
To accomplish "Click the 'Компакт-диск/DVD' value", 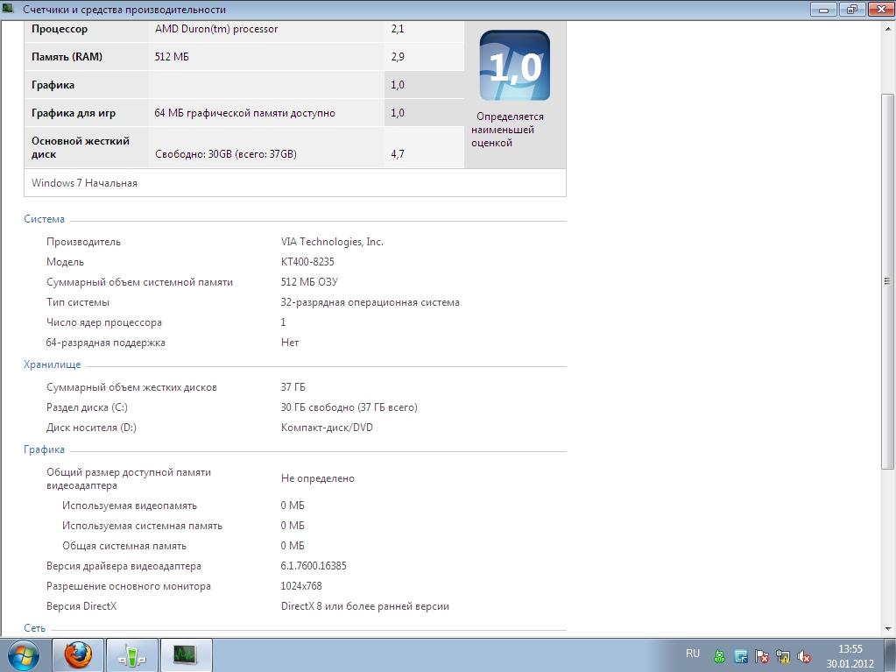I will tap(327, 427).
